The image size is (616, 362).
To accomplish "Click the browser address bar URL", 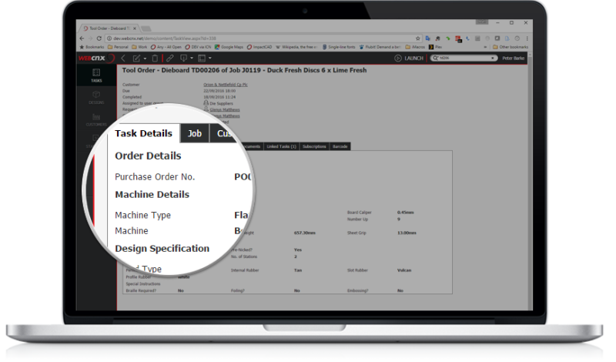I will (165, 39).
